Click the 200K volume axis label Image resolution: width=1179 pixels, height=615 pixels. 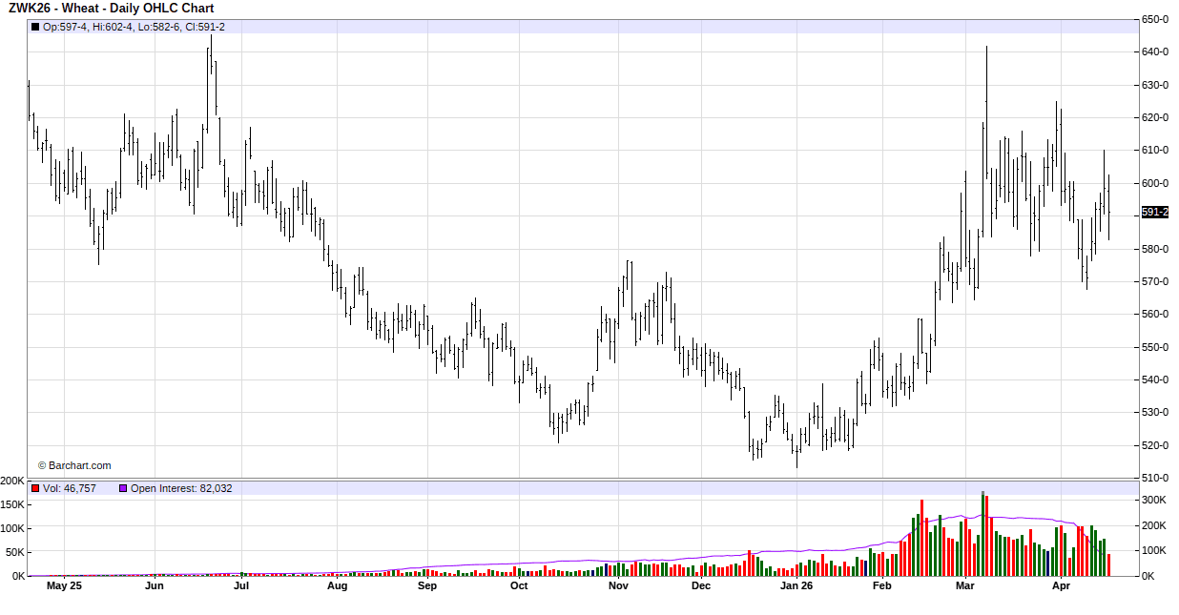[x=13, y=481]
